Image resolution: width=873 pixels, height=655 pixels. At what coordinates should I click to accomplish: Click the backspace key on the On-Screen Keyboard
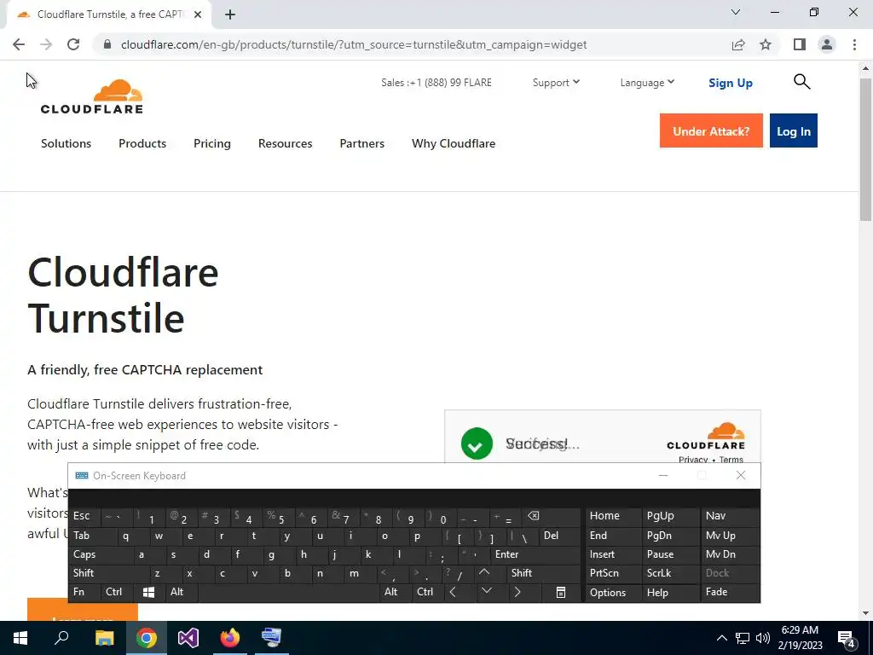pyautogui.click(x=534, y=516)
